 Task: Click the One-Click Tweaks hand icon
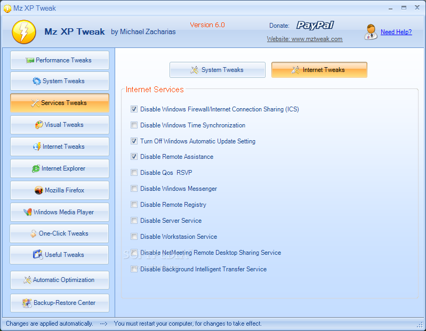(33, 233)
